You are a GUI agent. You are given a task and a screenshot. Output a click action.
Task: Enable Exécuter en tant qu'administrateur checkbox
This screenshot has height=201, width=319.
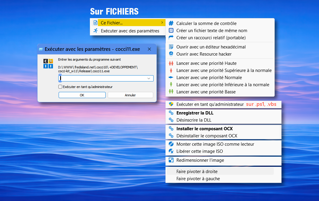point(60,87)
